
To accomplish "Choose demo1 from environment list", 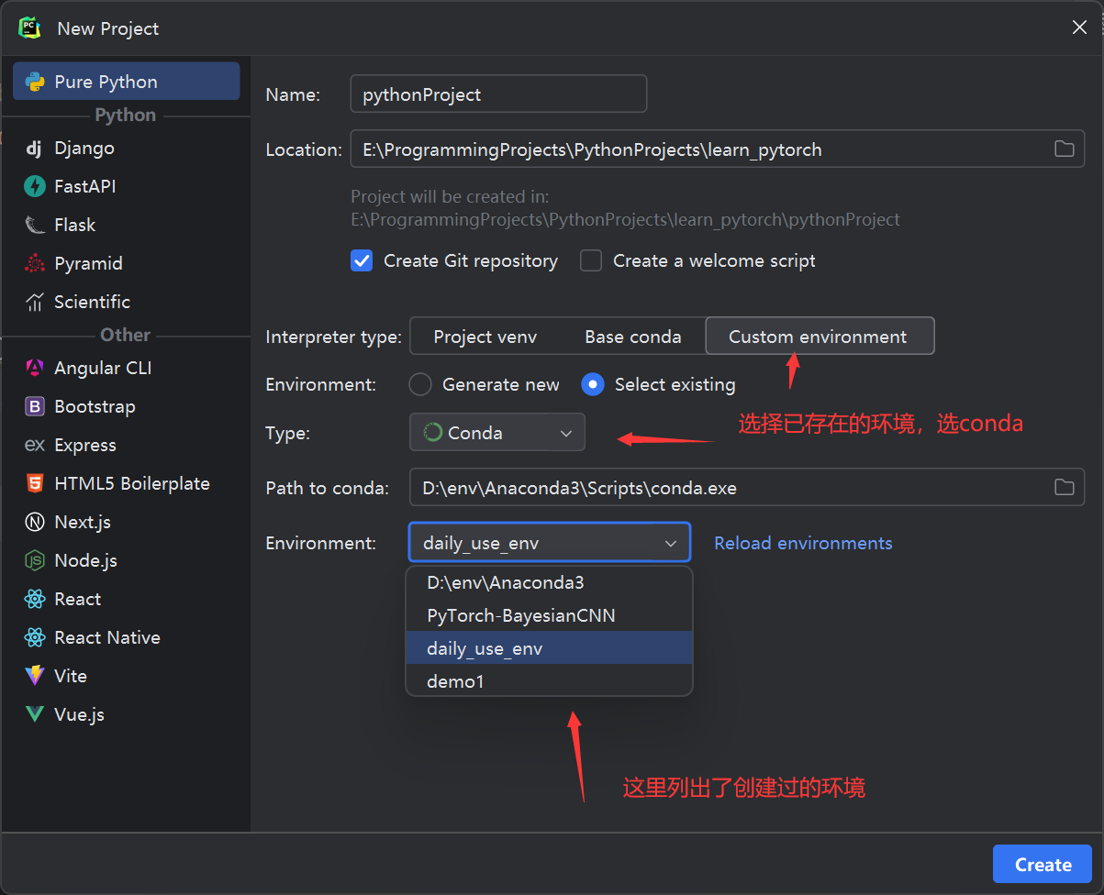I will 549,681.
